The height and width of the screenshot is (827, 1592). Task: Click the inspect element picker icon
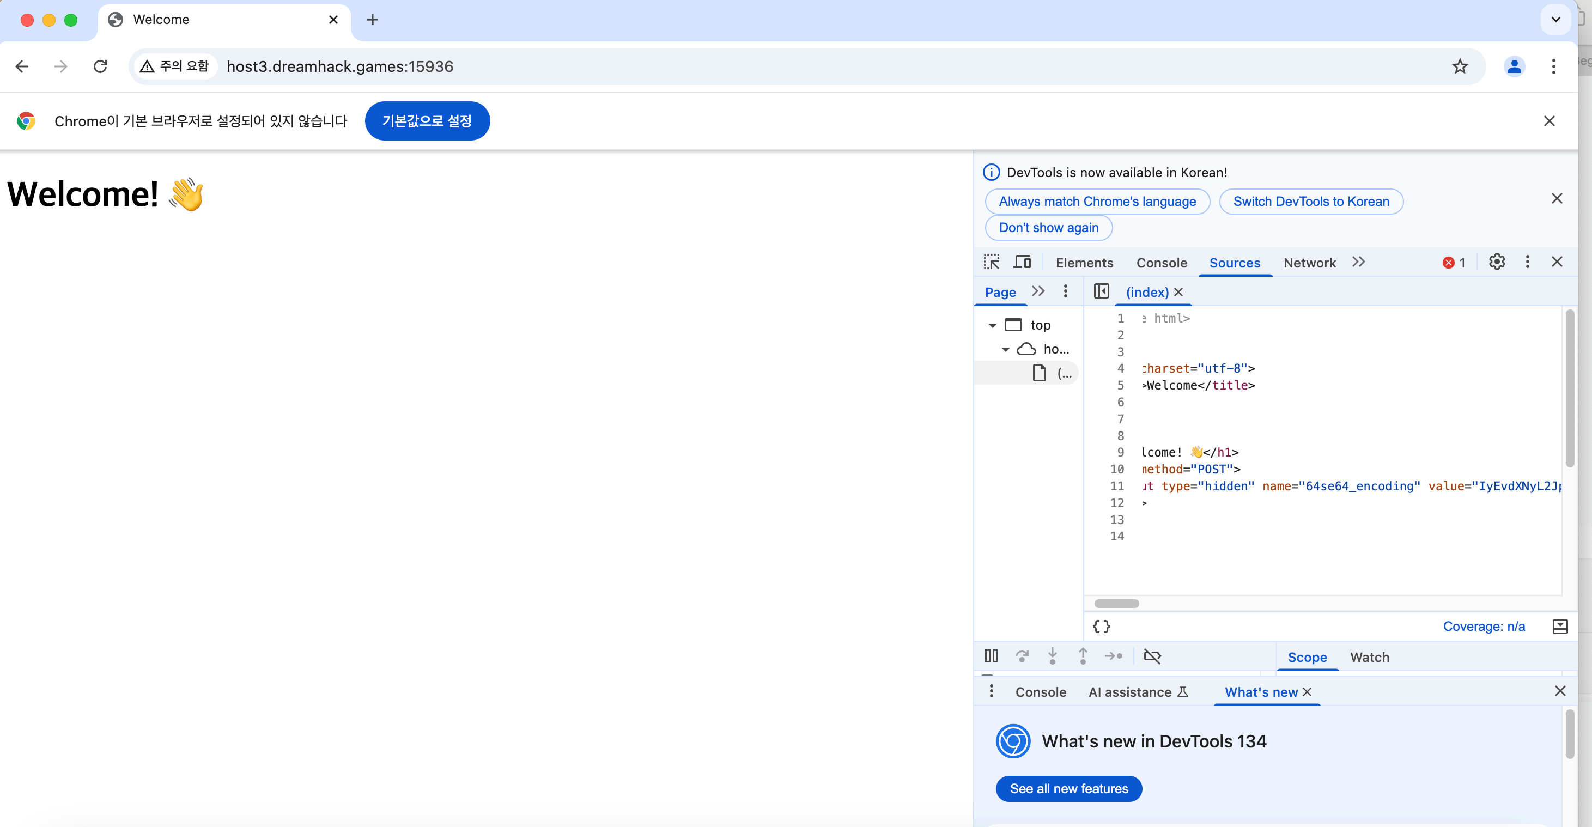coord(991,262)
